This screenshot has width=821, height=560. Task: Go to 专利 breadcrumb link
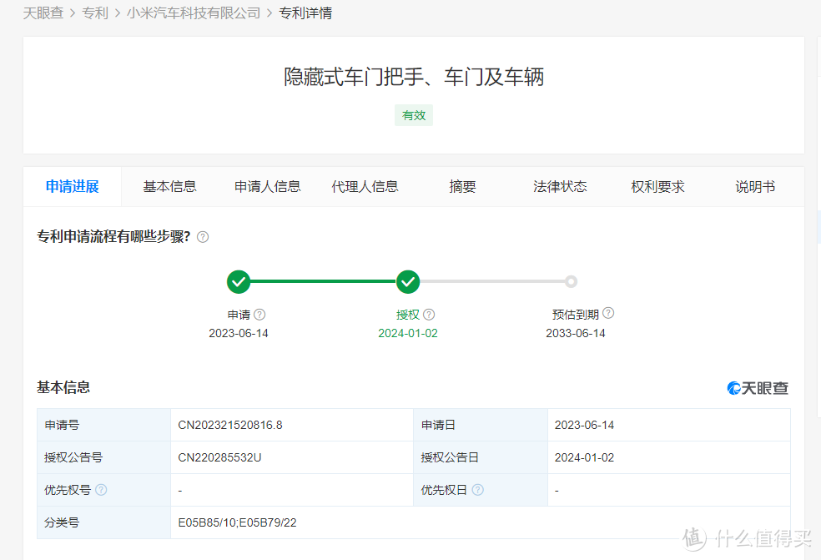tap(95, 13)
